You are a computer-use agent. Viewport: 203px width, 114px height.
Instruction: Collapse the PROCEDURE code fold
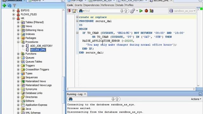tap(77, 21)
